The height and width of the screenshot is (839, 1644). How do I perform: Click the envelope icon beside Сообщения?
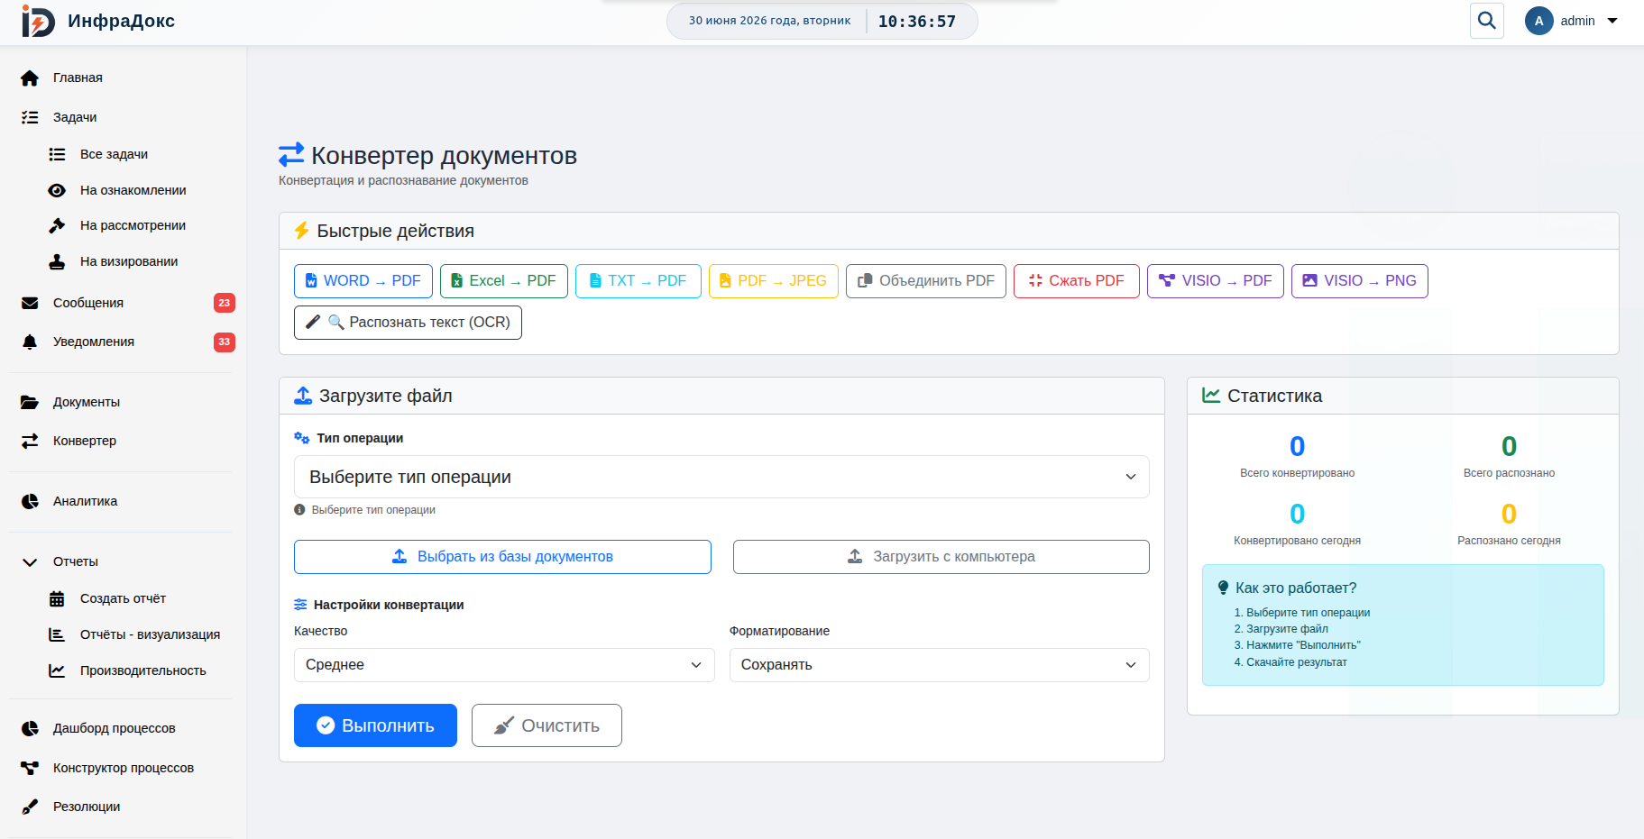[x=30, y=303]
